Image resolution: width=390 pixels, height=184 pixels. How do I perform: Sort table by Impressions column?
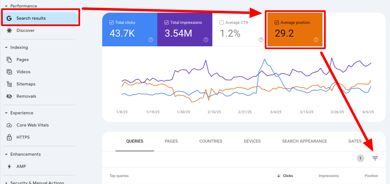(329, 176)
